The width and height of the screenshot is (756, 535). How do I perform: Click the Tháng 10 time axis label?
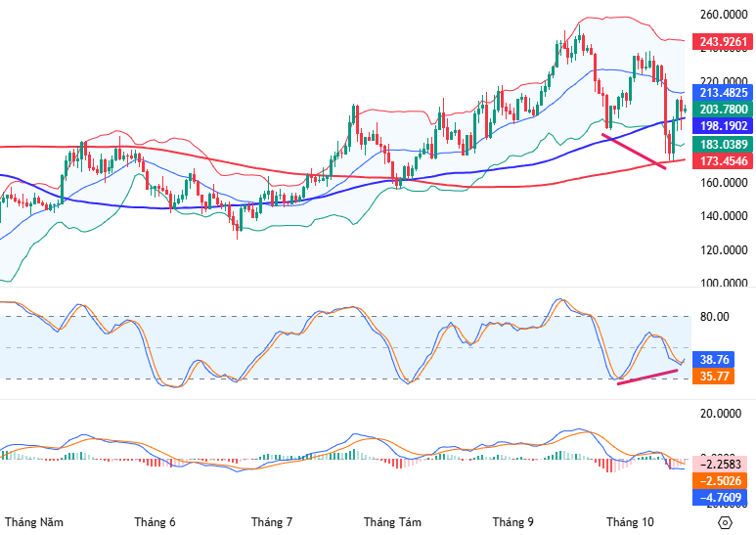(x=629, y=522)
